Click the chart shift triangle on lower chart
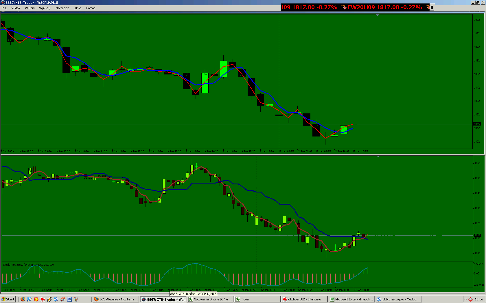 [x=378, y=156]
